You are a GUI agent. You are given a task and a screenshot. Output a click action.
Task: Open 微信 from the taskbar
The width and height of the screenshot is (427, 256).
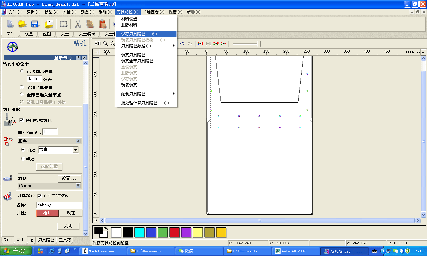[199, 251]
